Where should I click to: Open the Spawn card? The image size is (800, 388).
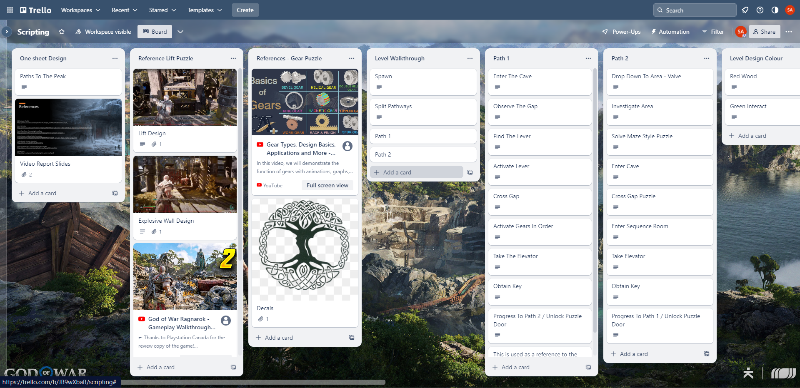[423, 82]
